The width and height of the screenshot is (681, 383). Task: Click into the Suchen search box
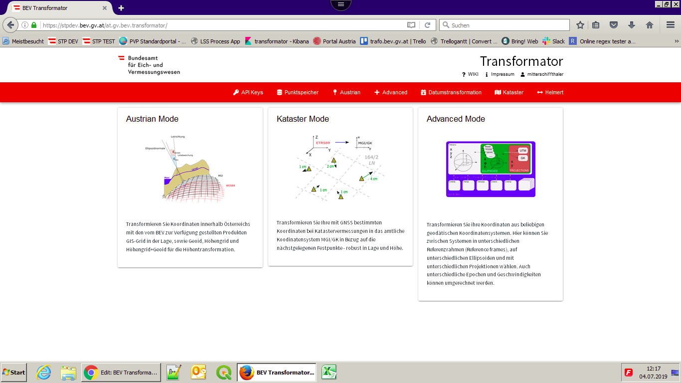504,25
